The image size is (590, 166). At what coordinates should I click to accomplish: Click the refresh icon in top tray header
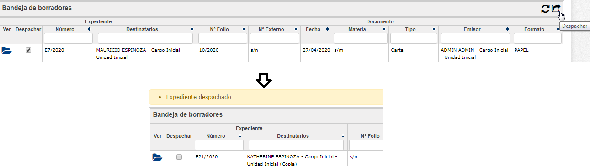point(545,9)
